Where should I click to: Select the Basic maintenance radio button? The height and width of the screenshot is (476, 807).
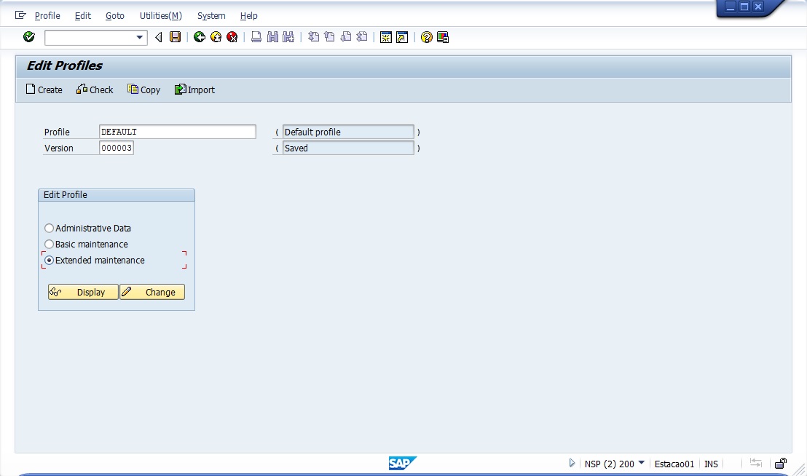tap(50, 245)
